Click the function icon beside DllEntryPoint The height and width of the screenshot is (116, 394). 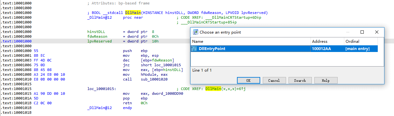194,48
